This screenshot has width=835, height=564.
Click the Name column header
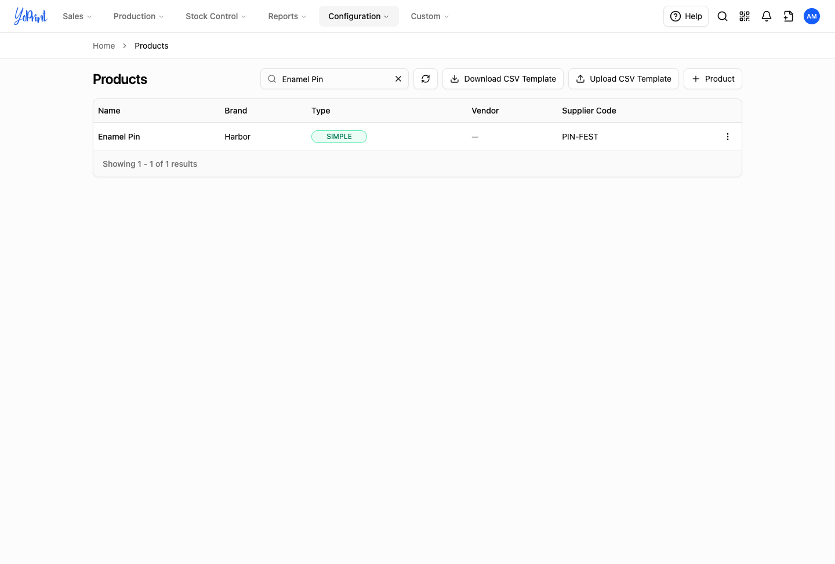109,111
